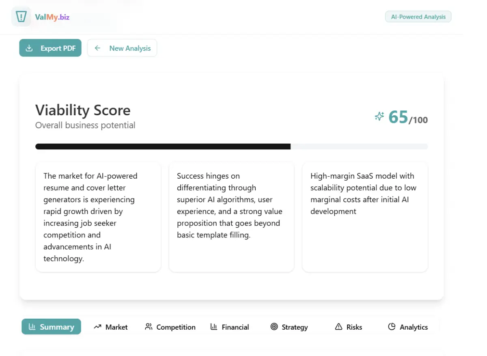487x356 pixels.
Task: Click the trending arrow icon for Market
Action: 97,327
